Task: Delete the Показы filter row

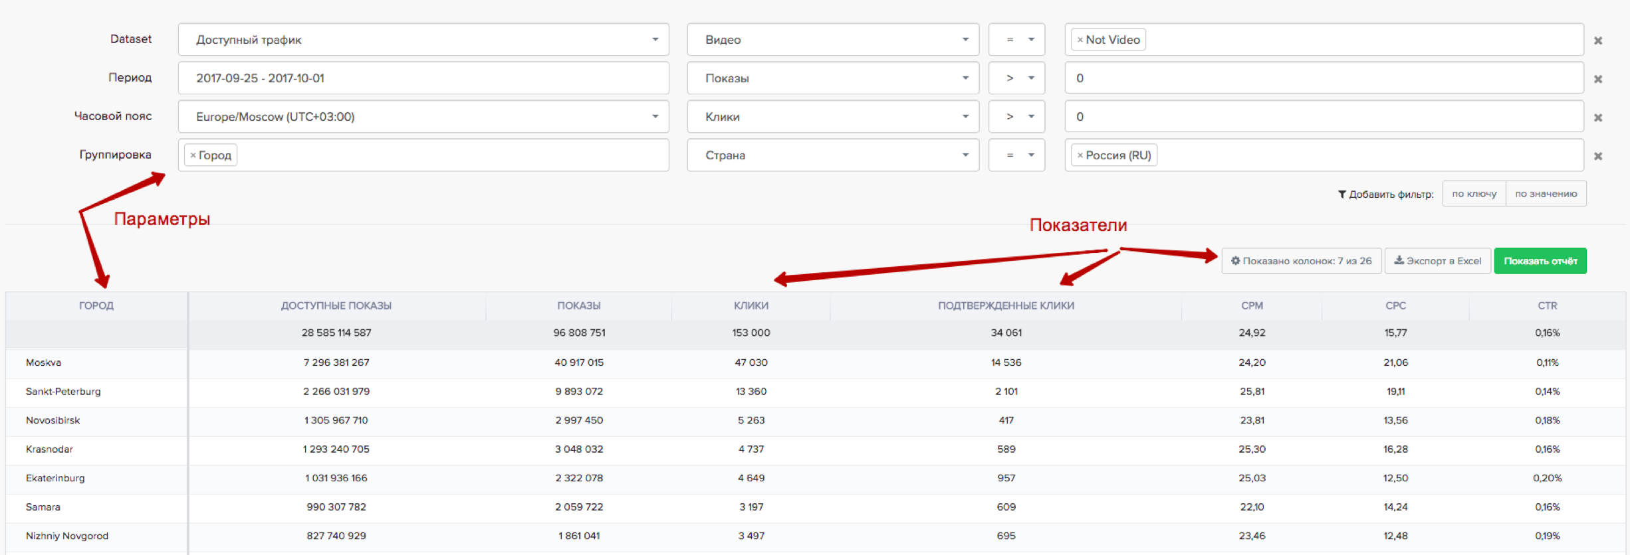Action: coord(1598,79)
